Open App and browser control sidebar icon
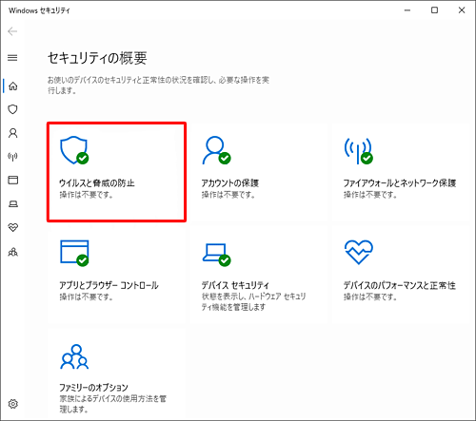476x421 pixels. 13,180
